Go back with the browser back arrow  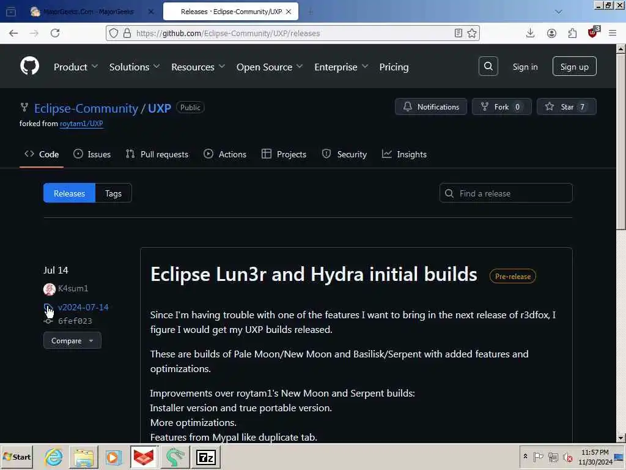pos(13,33)
